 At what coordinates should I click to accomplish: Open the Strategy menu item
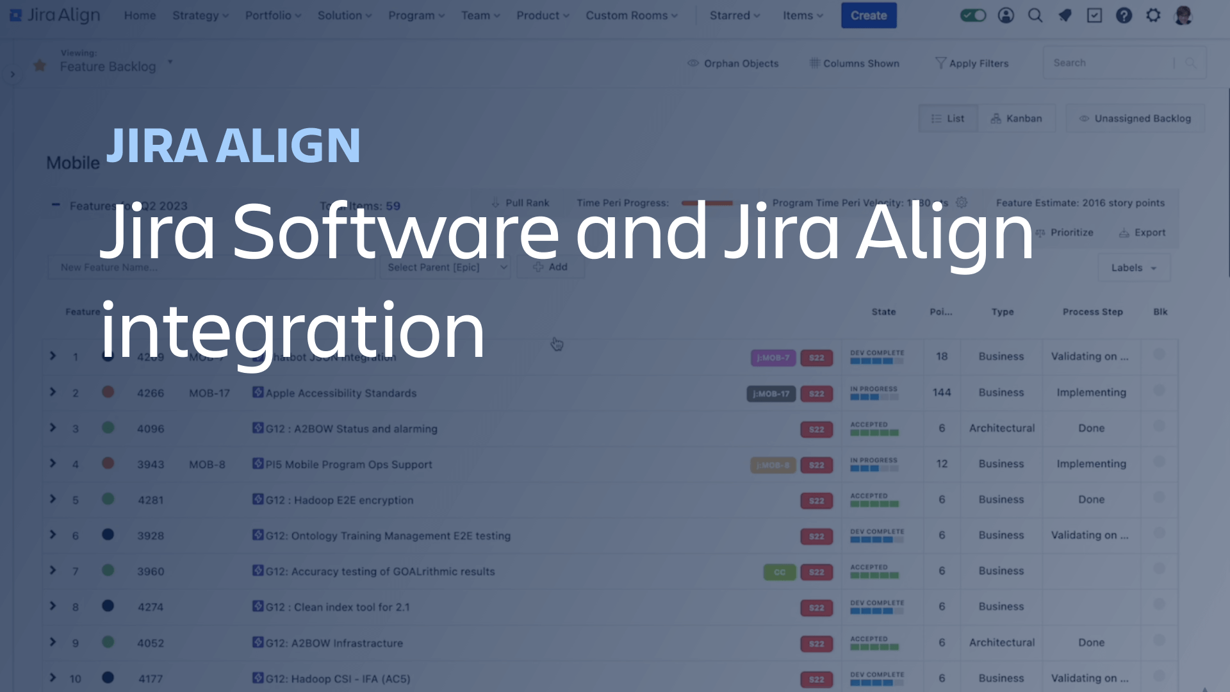[199, 15]
